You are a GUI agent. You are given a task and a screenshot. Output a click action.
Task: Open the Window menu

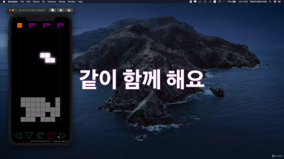pyautogui.click(x=71, y=2)
